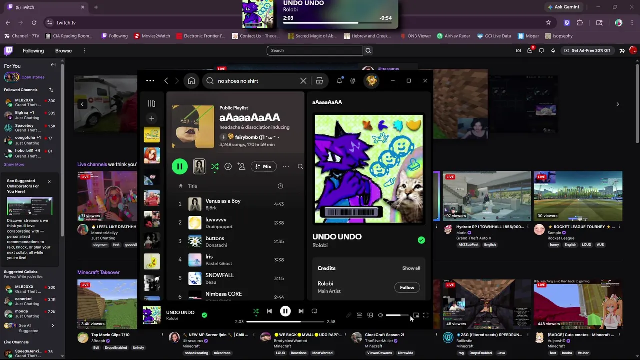Screen dimensions: 640x360
Task: Adjust the Spotify volume slider
Action: click(x=397, y=315)
